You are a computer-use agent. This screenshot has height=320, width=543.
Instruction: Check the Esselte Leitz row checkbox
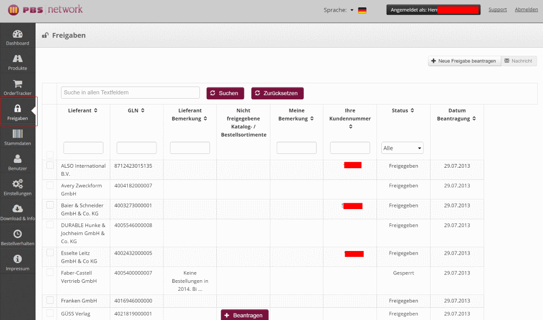tap(50, 253)
